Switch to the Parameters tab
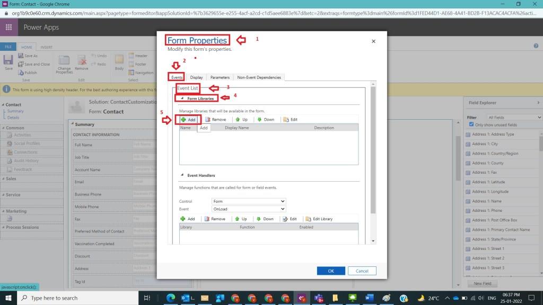This screenshot has height=305, width=543. click(x=220, y=77)
